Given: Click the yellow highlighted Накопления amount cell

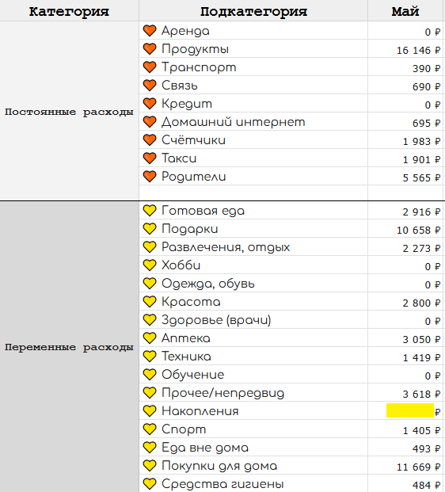Looking at the screenshot, I should [410, 410].
